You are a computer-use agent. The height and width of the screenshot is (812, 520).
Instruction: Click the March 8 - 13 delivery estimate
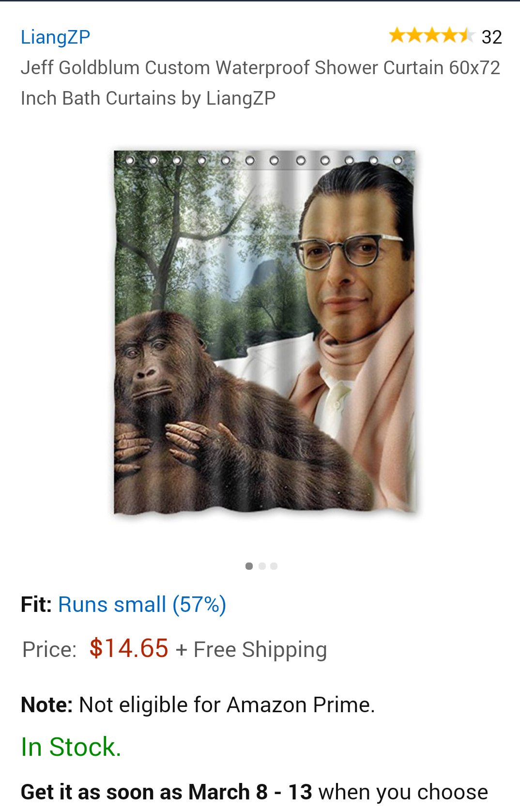[250, 792]
